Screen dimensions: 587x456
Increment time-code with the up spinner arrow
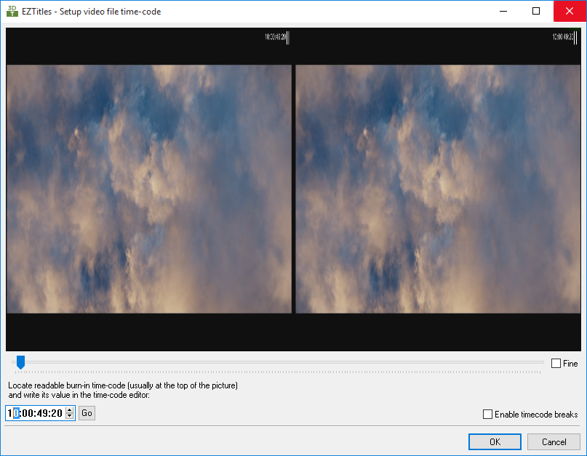click(70, 410)
